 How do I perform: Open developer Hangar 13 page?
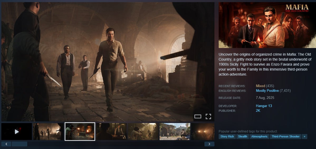(264, 106)
